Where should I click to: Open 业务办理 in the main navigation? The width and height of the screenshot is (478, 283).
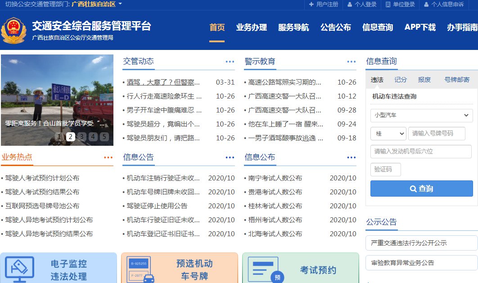[251, 27]
